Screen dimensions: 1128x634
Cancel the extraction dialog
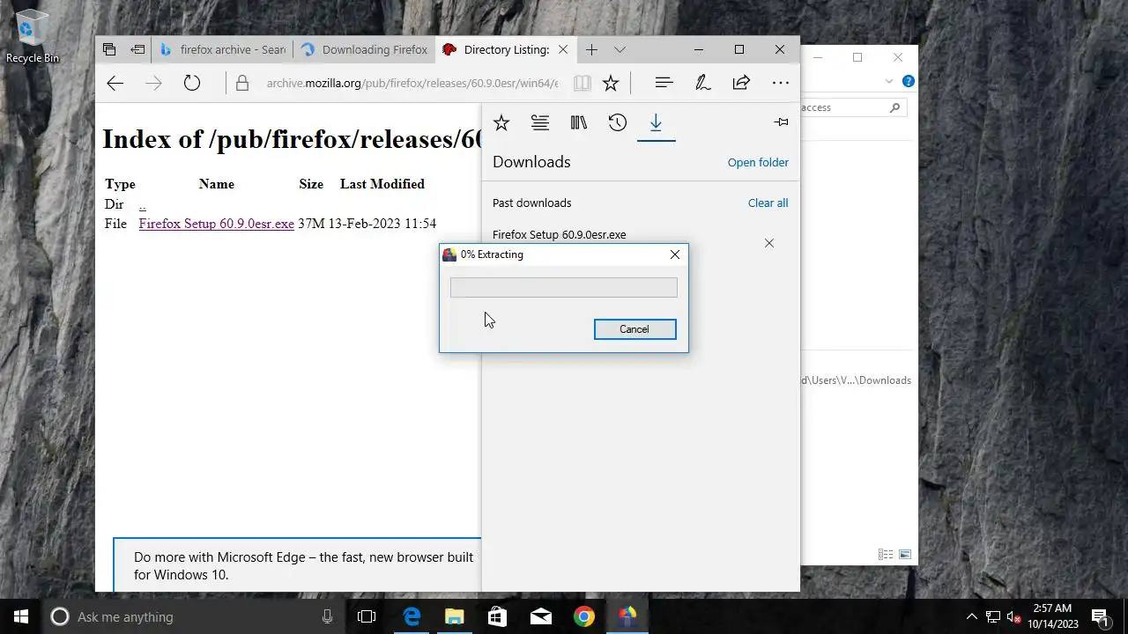click(x=634, y=329)
